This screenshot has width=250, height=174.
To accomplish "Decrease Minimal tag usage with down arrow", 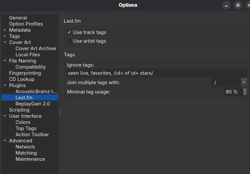I will 245,93.
